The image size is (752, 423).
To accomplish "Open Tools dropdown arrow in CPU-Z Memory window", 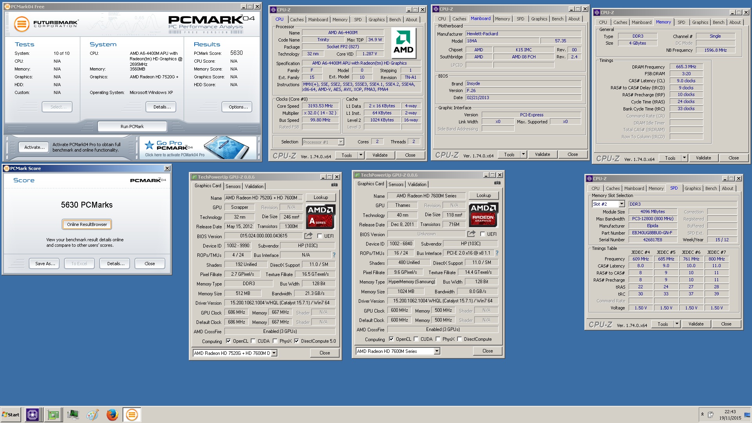I will [x=684, y=158].
